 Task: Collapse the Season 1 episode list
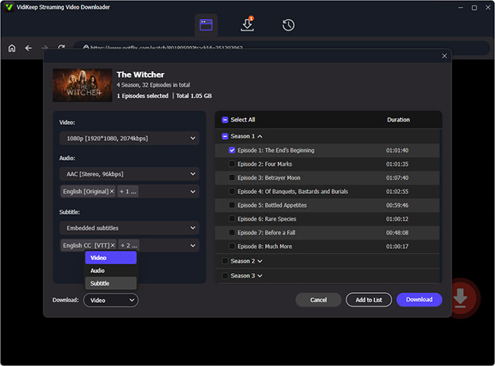pyautogui.click(x=260, y=136)
